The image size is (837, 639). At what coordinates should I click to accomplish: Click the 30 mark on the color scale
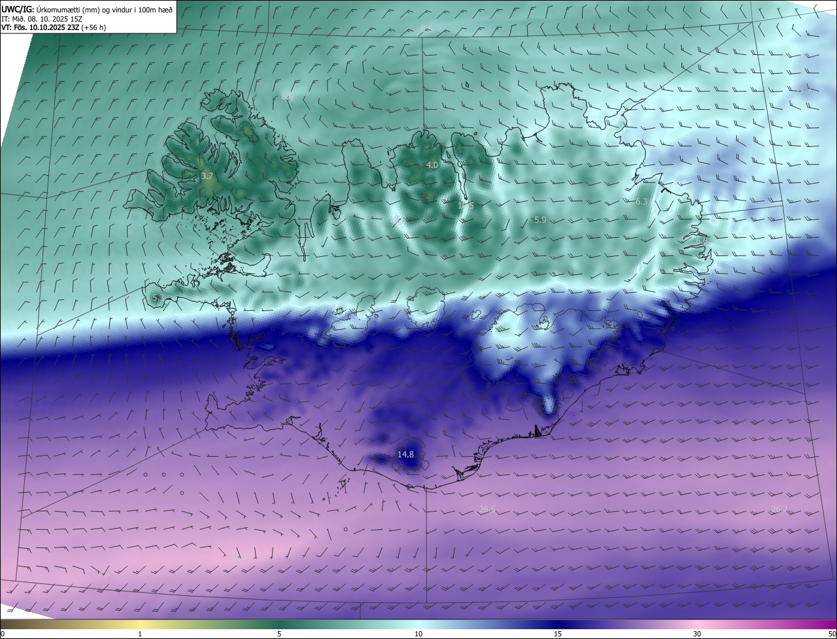click(697, 634)
